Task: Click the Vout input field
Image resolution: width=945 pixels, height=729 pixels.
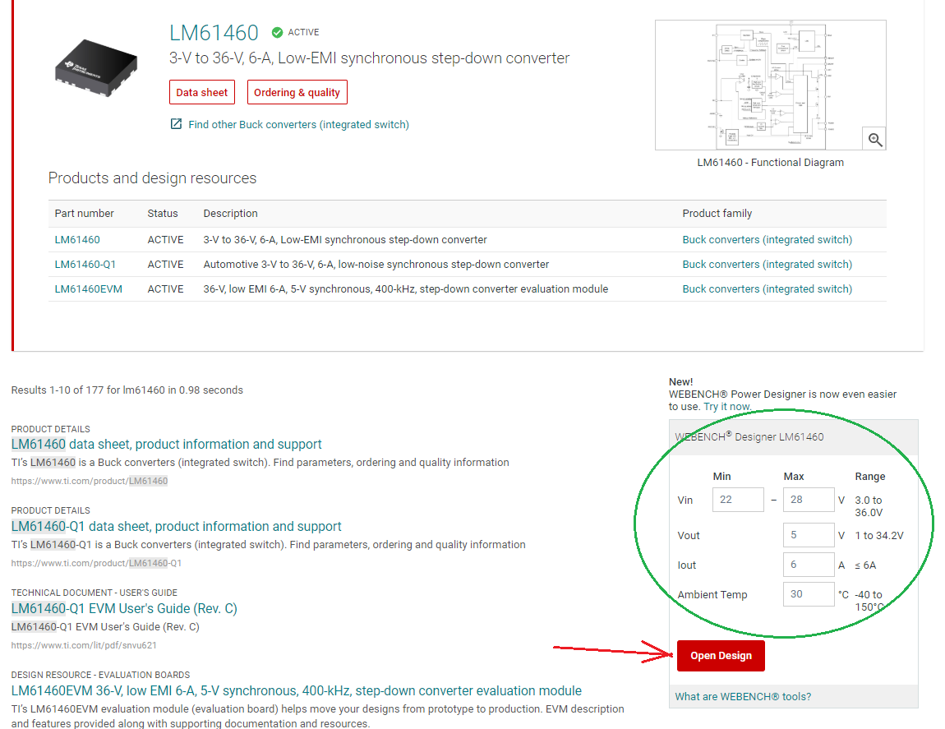Action: tap(809, 535)
